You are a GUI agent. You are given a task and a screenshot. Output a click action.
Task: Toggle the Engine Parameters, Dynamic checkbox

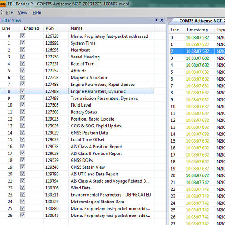[22, 91]
